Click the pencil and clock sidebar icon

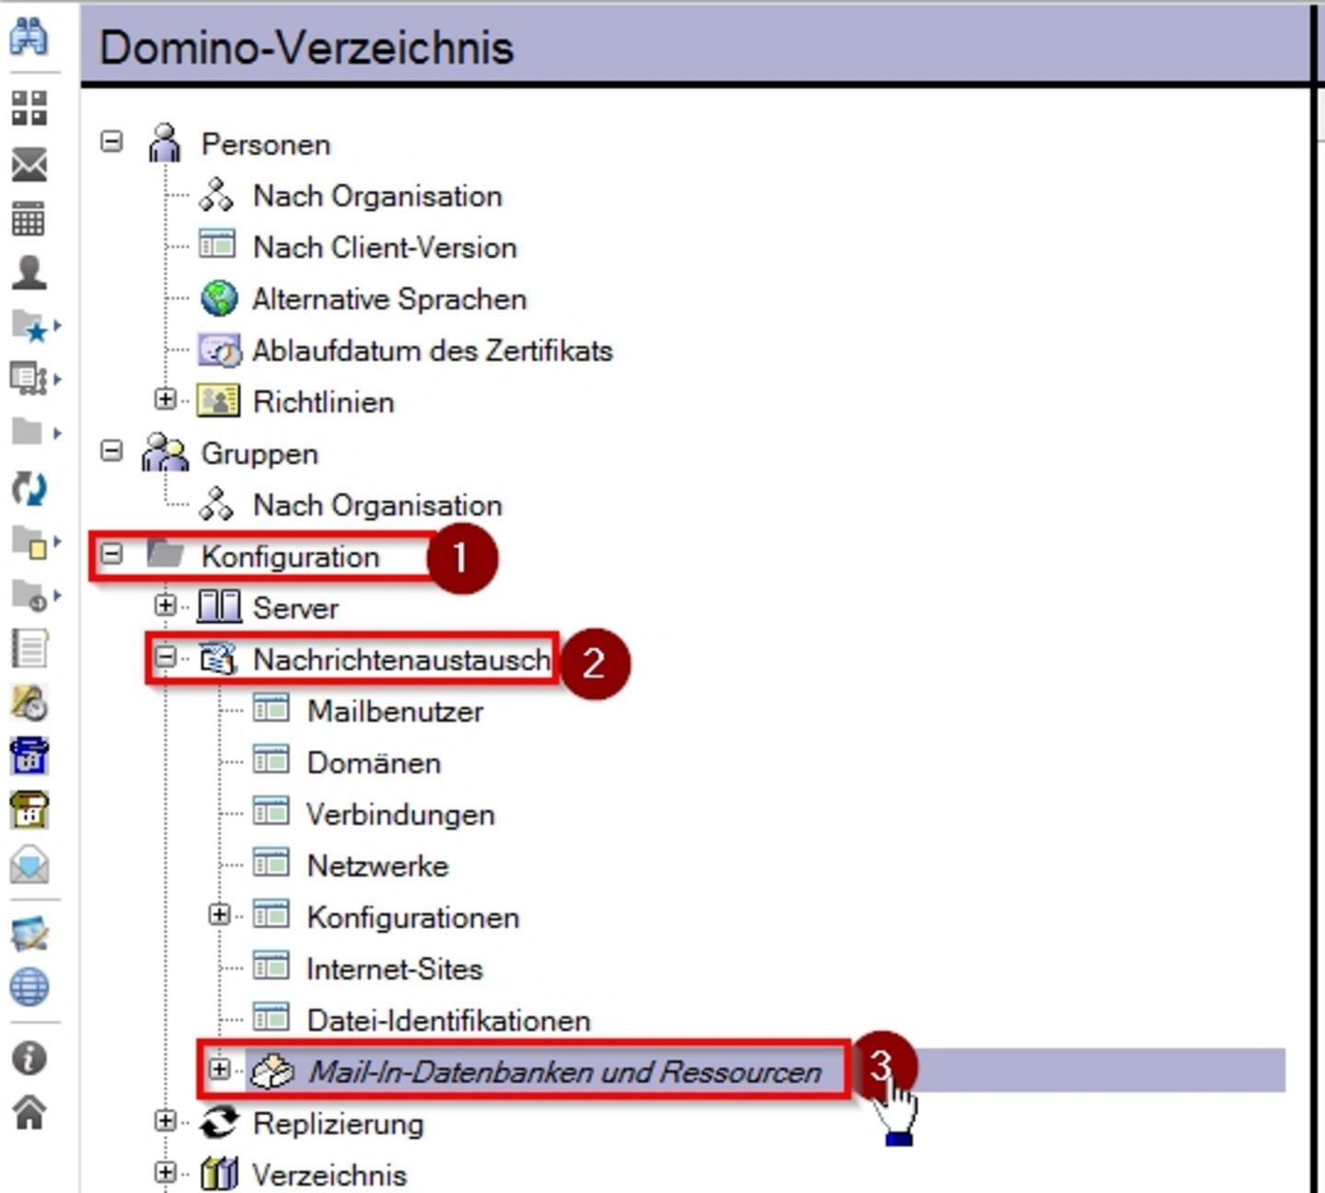click(29, 703)
